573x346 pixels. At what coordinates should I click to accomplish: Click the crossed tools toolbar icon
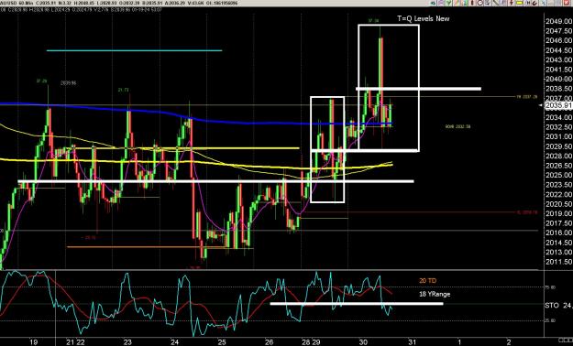[x=543, y=3]
